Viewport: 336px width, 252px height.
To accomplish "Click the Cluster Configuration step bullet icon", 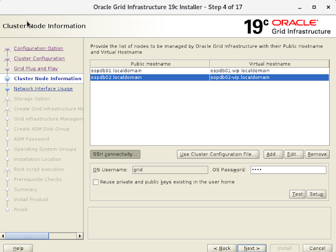I will point(7,59).
